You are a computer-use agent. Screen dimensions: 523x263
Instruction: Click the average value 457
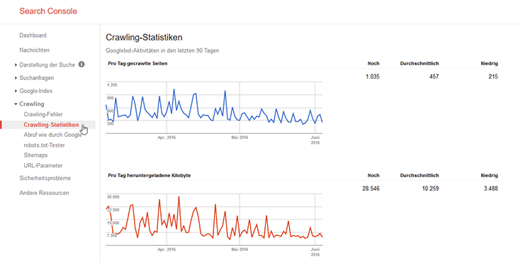pyautogui.click(x=434, y=77)
